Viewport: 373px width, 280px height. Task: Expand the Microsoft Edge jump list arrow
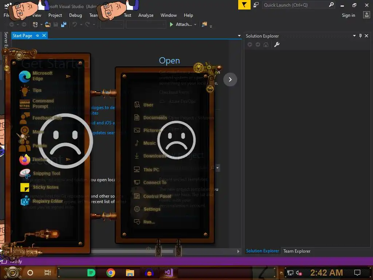[68, 76]
